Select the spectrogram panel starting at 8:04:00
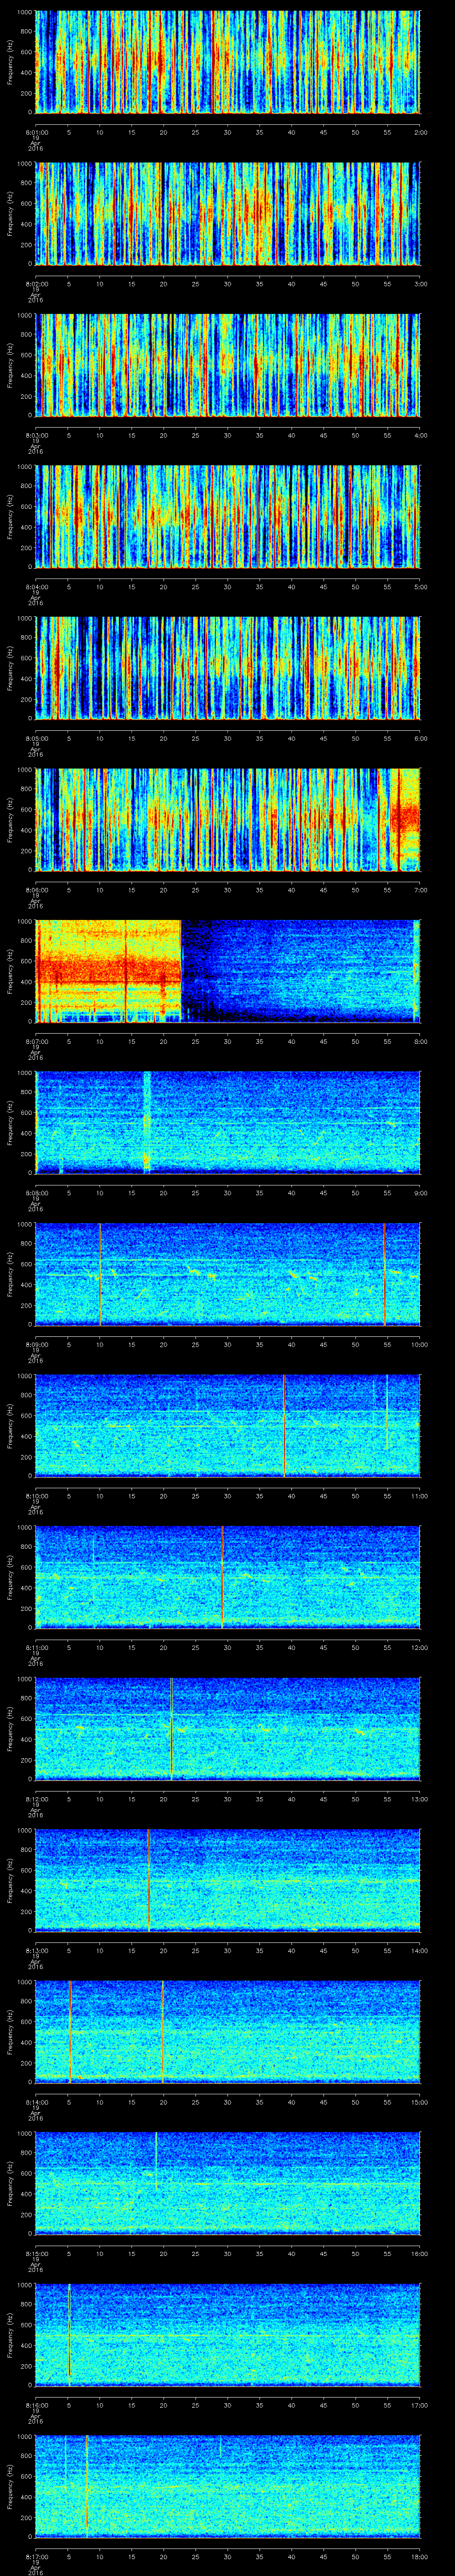The width and height of the screenshot is (455, 2576). click(228, 517)
